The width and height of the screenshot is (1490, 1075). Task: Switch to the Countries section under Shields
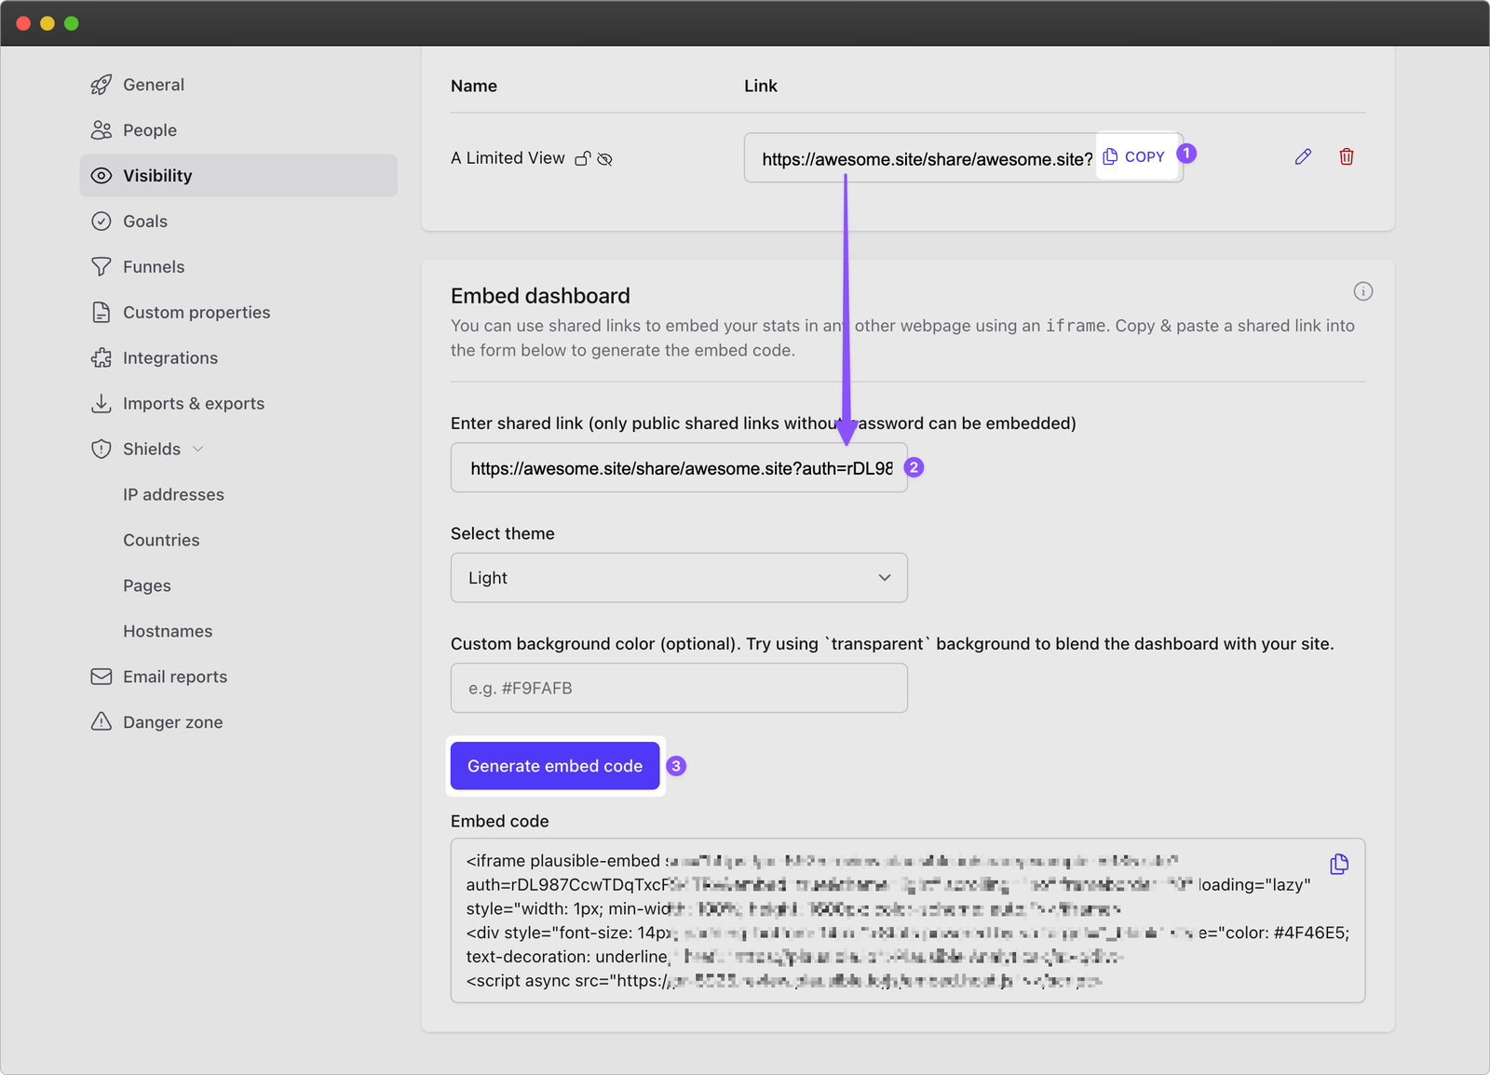pyautogui.click(x=160, y=540)
